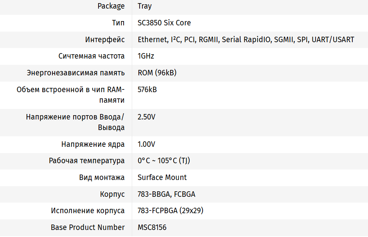The width and height of the screenshot is (368, 237).
Task: Click the Напряжение ядра label
Action: pos(93,144)
